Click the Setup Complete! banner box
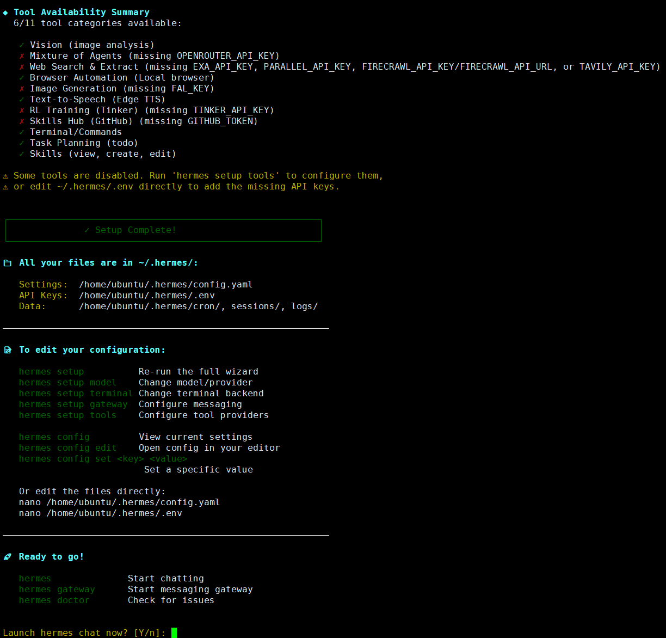The height and width of the screenshot is (638, 666). click(x=163, y=230)
